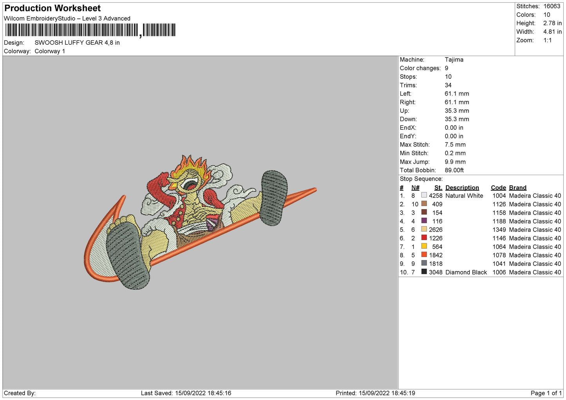566x400 pixels.
Task: Click the N# column header
Action: pos(415,188)
